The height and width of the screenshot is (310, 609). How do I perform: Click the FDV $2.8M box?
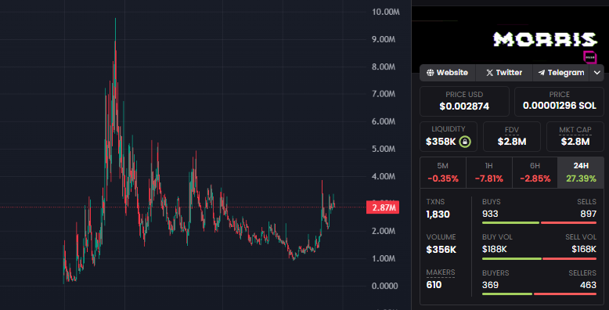pyautogui.click(x=512, y=137)
